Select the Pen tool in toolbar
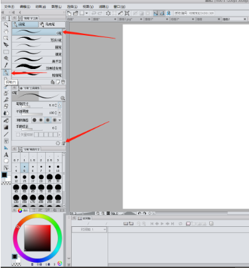Screen dimensions: 249x268 coord(6,72)
